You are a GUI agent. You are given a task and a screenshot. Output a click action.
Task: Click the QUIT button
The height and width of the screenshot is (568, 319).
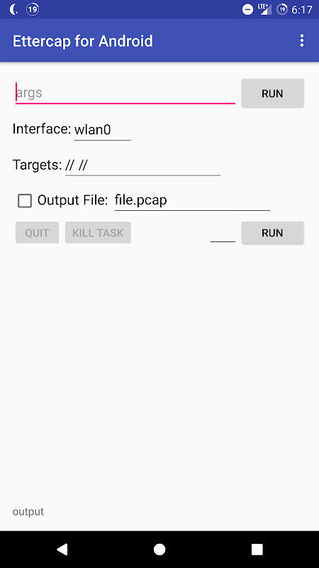click(x=38, y=233)
